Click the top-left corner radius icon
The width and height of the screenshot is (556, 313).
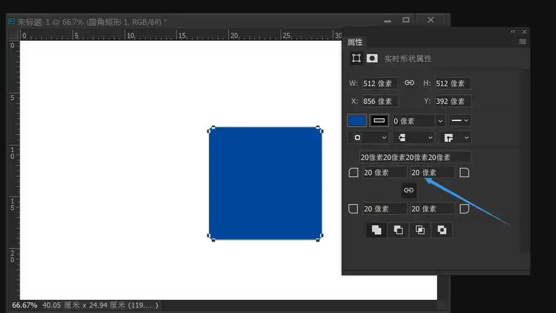point(353,173)
